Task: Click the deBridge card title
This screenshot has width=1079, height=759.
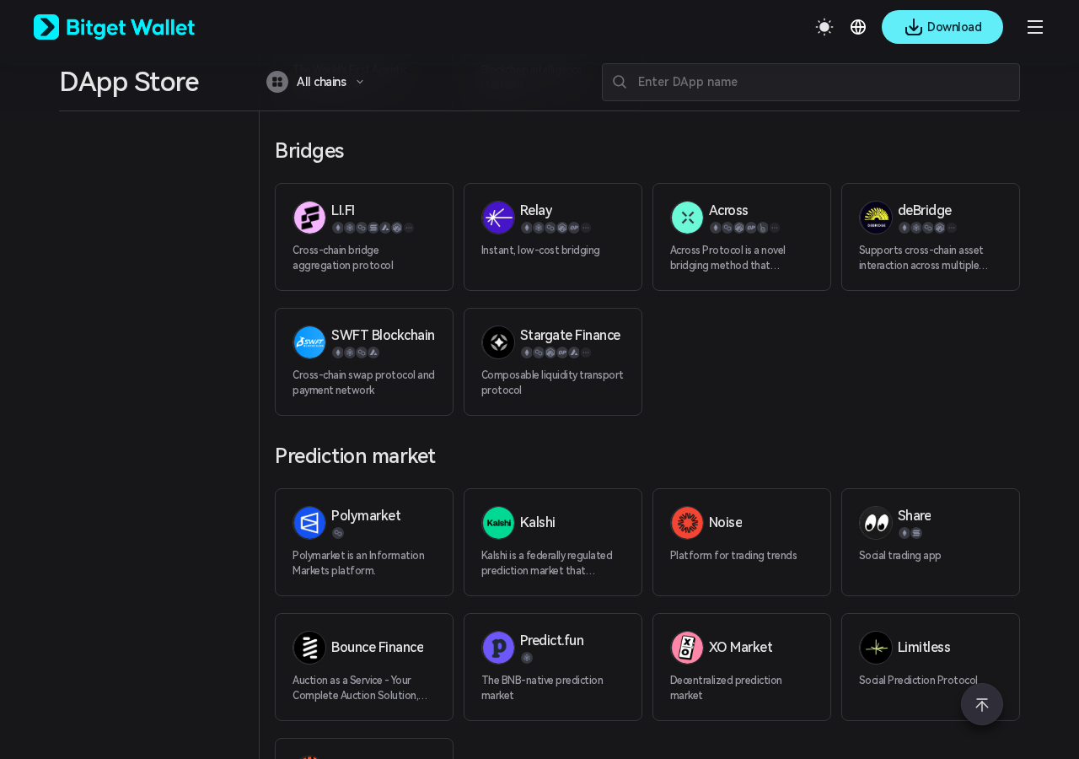Action: 925,210
